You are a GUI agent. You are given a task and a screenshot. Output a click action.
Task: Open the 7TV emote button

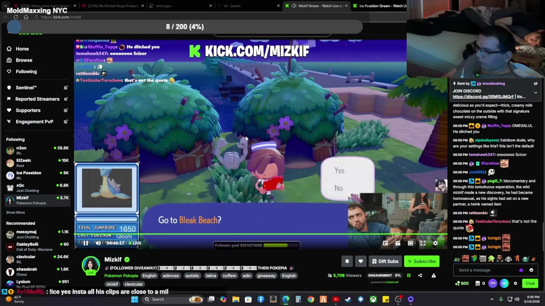coord(493,283)
